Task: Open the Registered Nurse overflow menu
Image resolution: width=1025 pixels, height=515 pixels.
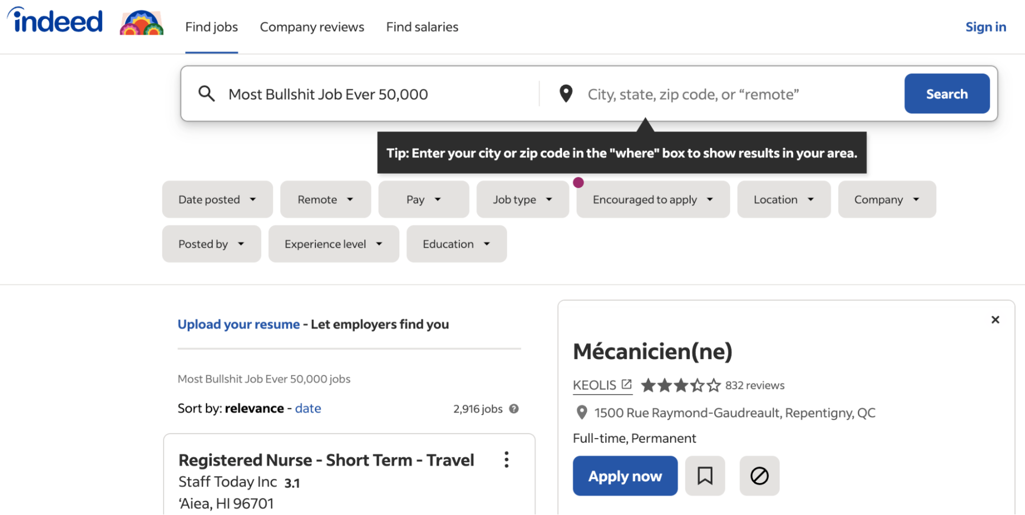Action: click(506, 460)
